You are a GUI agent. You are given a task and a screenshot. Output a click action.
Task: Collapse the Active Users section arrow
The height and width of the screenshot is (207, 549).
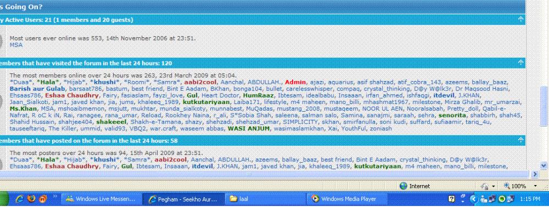point(520,19)
